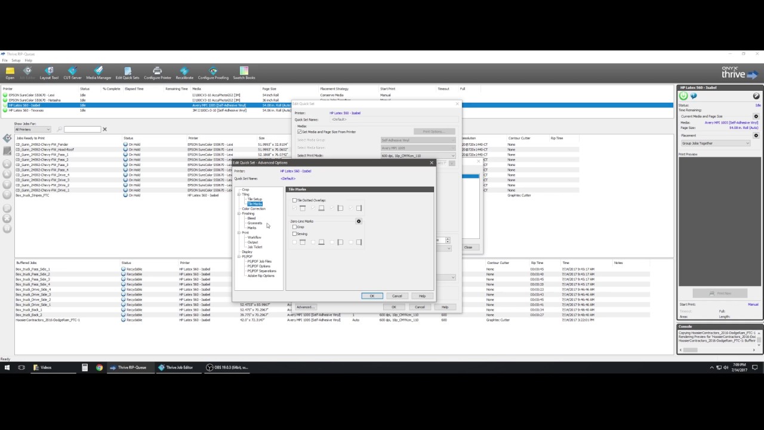Clear the job search with the X icon

pos(104,129)
